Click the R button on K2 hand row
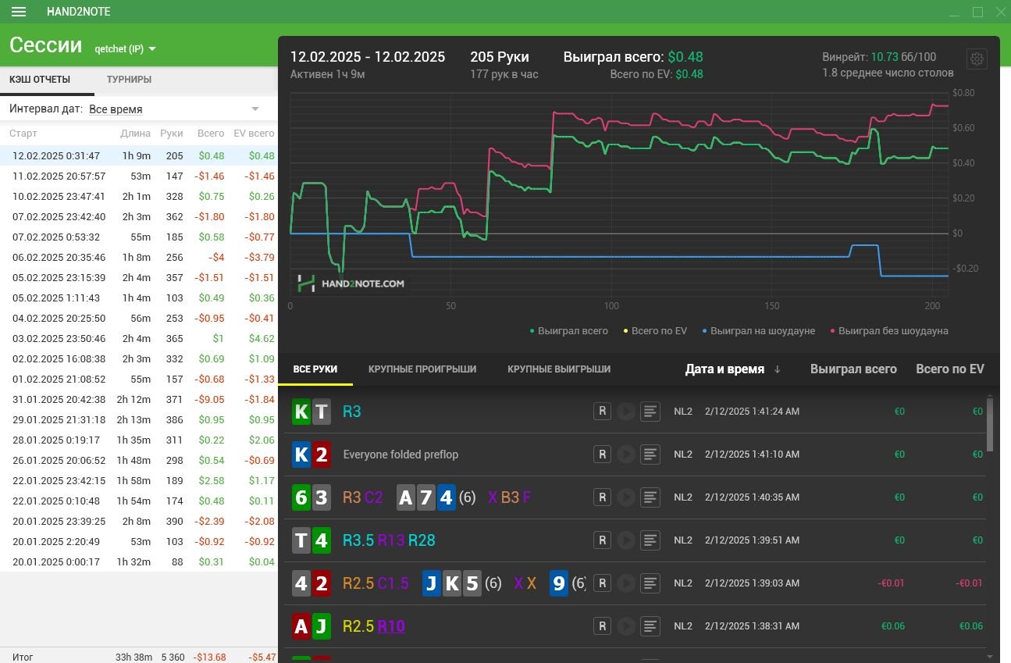This screenshot has width=1011, height=663. pyautogui.click(x=602, y=454)
